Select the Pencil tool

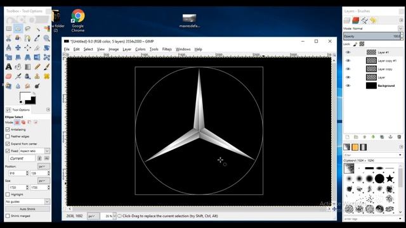pyautogui.click(x=37, y=66)
